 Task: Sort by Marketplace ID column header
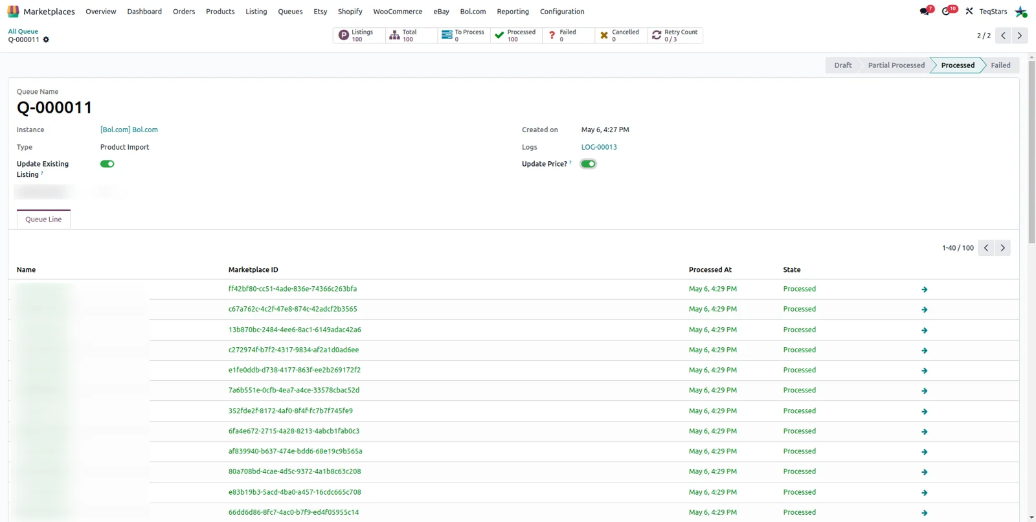point(253,270)
